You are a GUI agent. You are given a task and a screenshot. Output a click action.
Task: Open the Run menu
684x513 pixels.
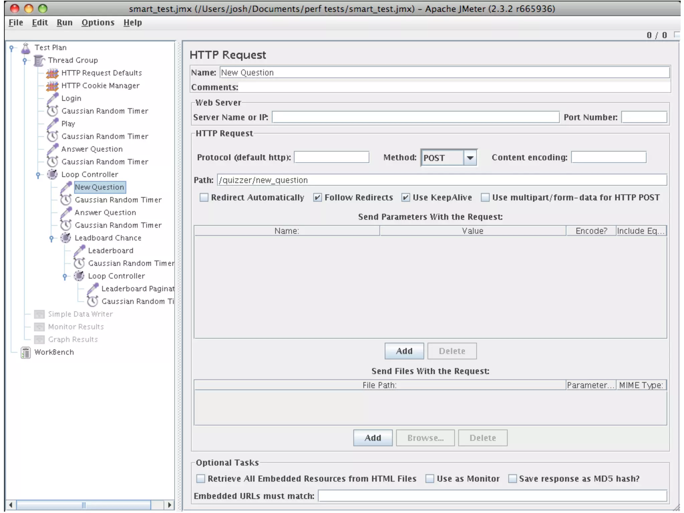(x=64, y=22)
